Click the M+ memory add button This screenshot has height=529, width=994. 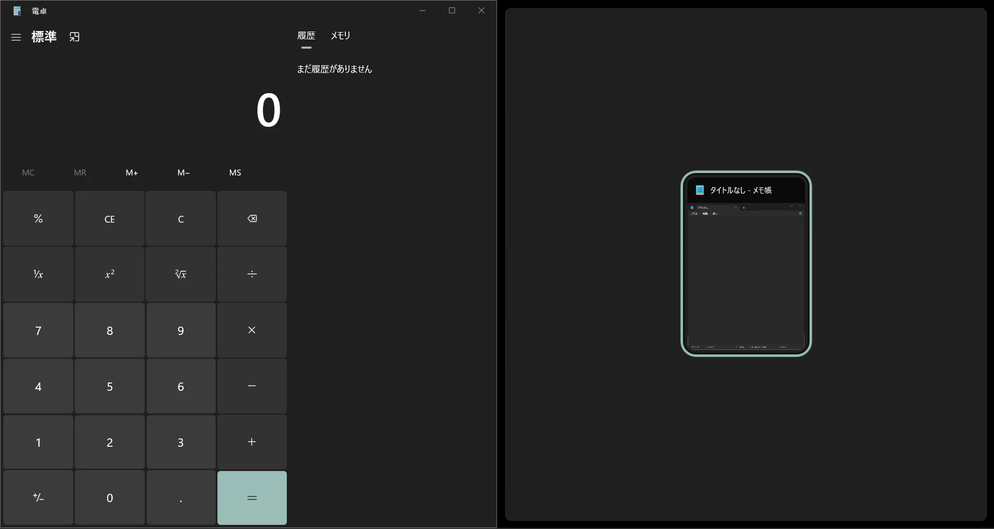click(132, 173)
